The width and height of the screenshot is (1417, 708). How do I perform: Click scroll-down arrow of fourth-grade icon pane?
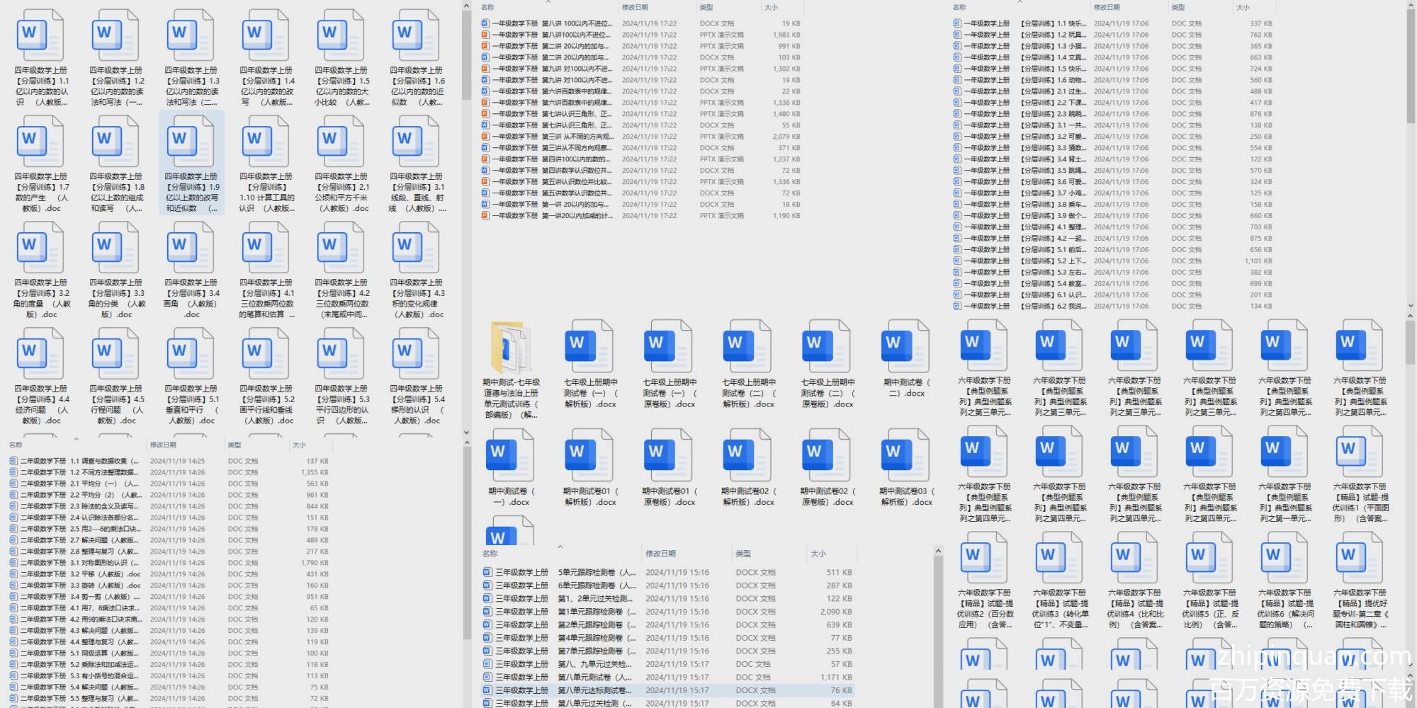(466, 432)
